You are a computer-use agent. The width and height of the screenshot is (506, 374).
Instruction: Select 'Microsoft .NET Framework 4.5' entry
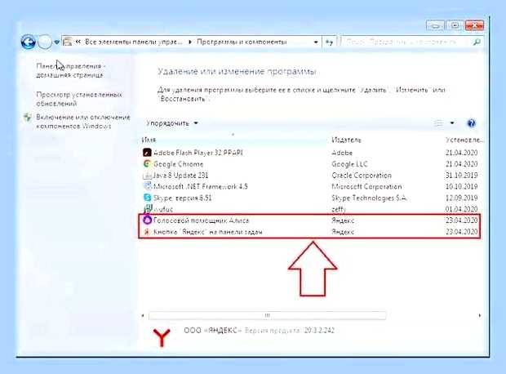click(201, 186)
